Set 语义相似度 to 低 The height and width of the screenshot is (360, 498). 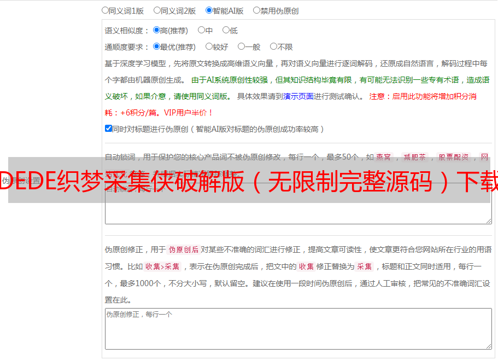tap(226, 30)
